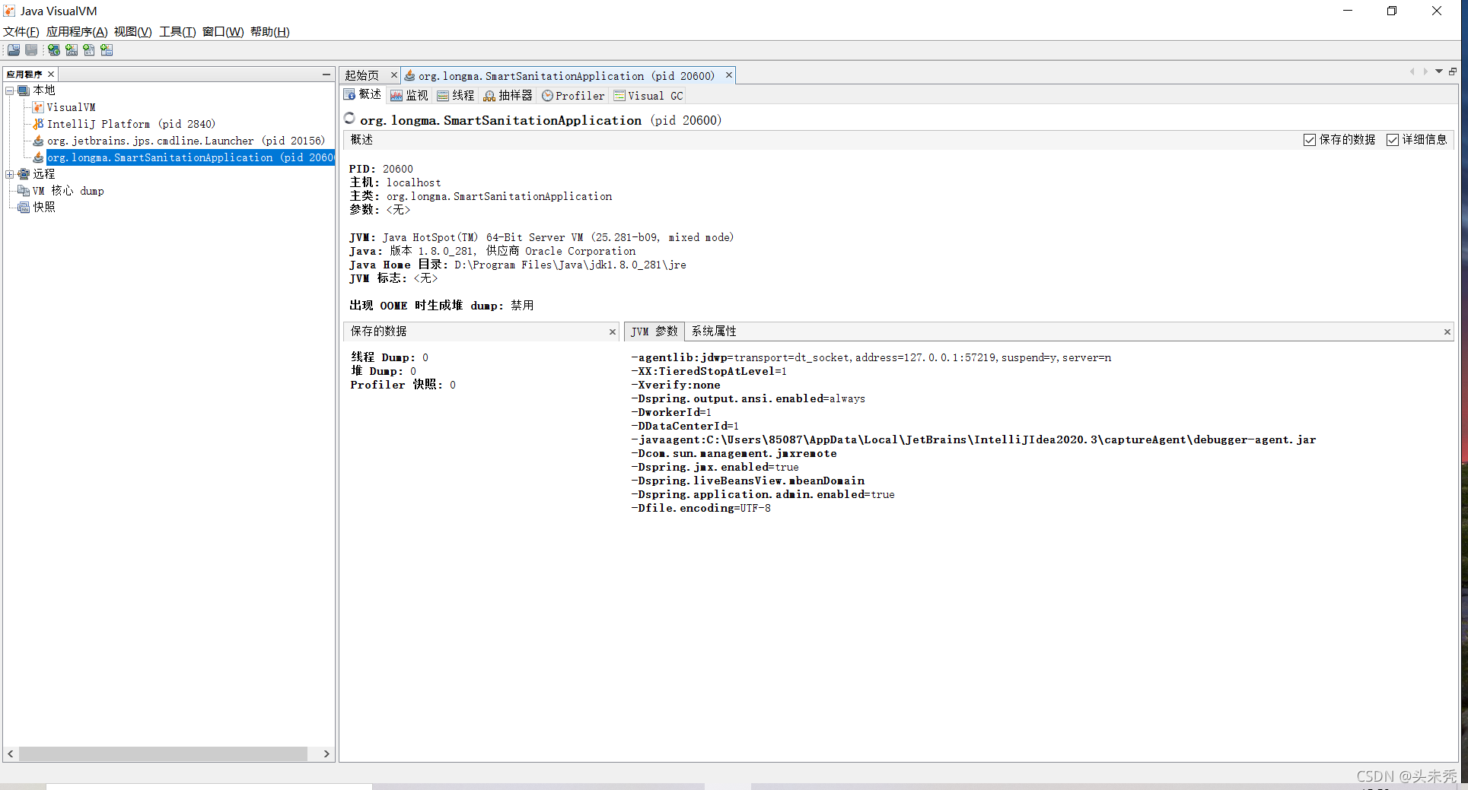Open the 帮助(H) menu
1468x790 pixels.
click(x=270, y=32)
